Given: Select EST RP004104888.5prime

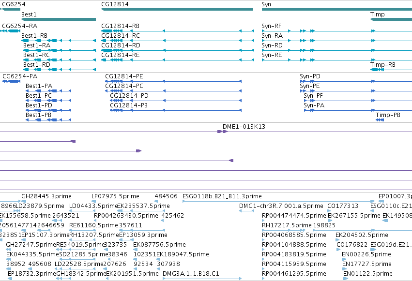Looking at the screenshot, I should (294, 245).
